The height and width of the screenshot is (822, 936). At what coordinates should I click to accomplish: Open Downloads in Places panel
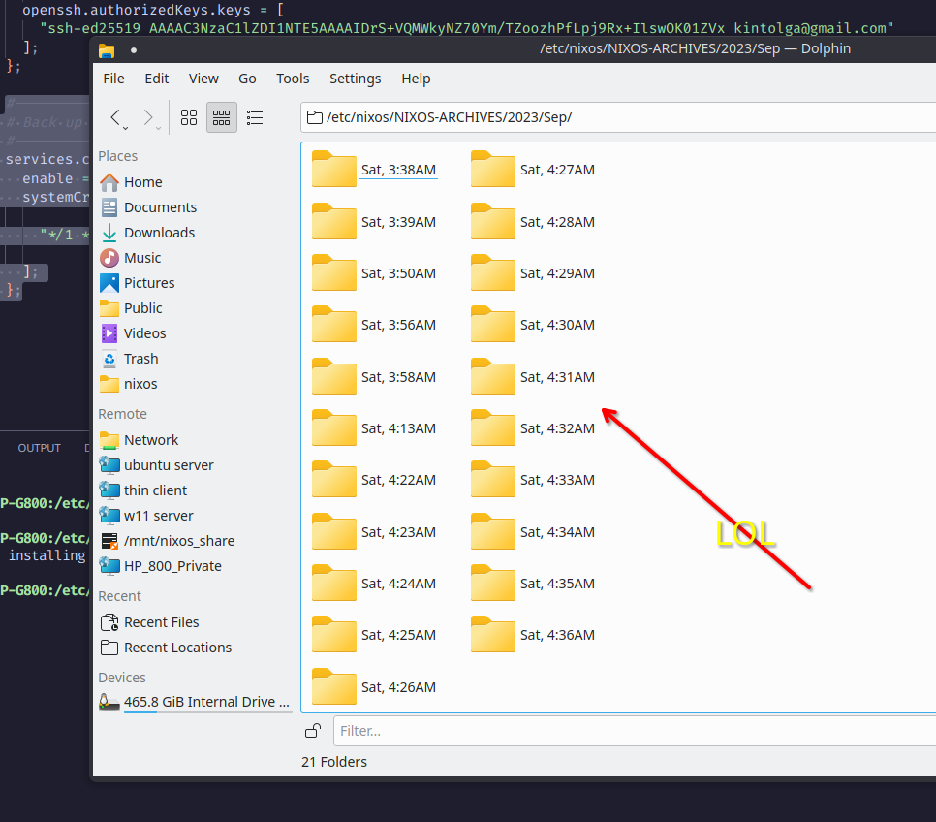[194, 233]
